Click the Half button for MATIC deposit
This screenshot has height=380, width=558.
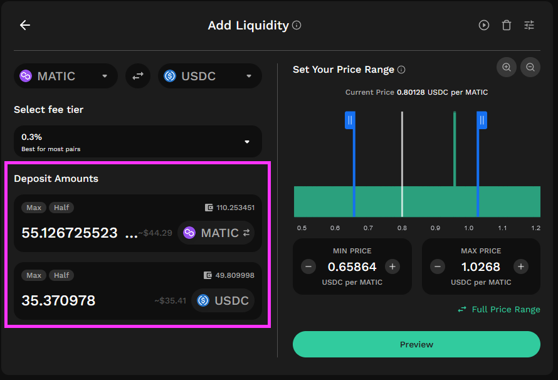tap(61, 208)
